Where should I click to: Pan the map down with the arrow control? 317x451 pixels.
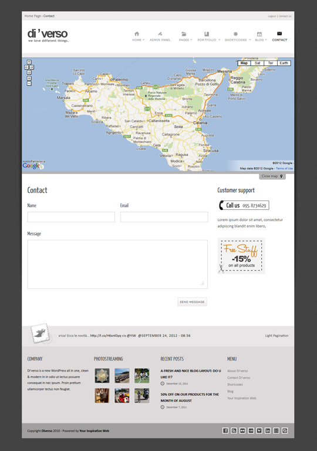pyautogui.click(x=29, y=72)
